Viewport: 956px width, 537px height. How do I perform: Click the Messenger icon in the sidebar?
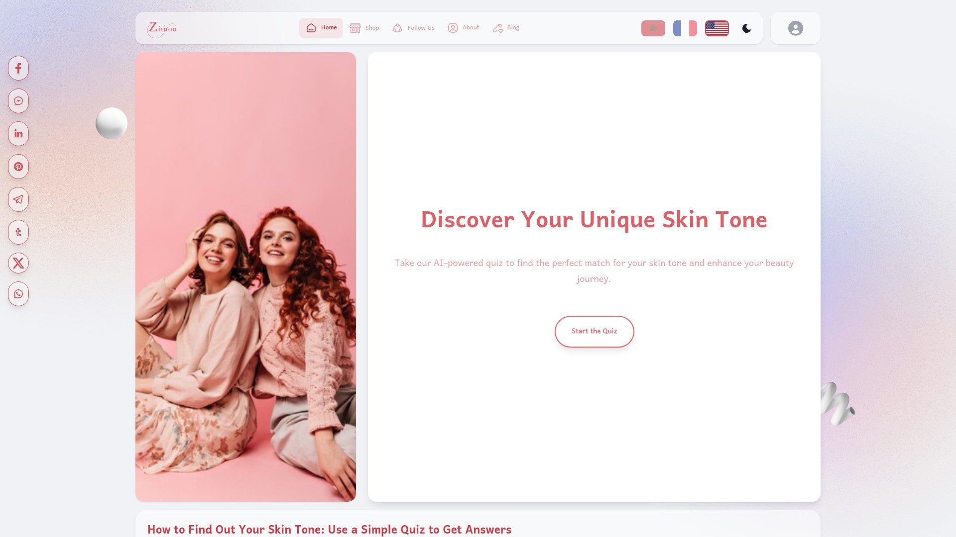18,101
